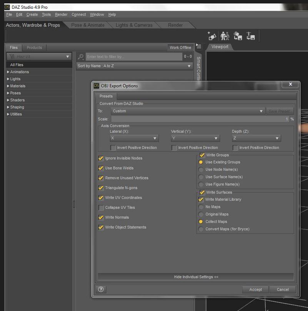Click the Work Offline button
The width and height of the screenshot is (308, 311).
pyautogui.click(x=180, y=48)
